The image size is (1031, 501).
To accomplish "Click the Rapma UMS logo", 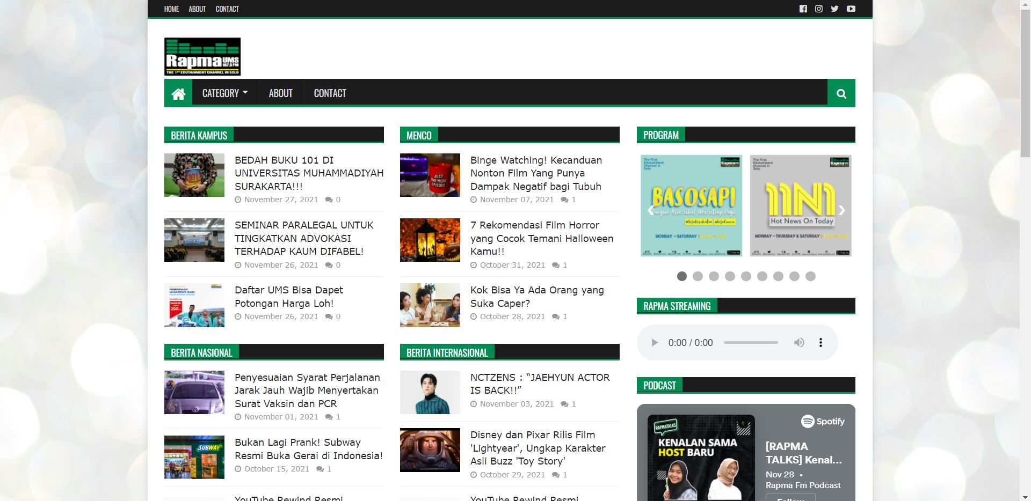I will pos(202,56).
